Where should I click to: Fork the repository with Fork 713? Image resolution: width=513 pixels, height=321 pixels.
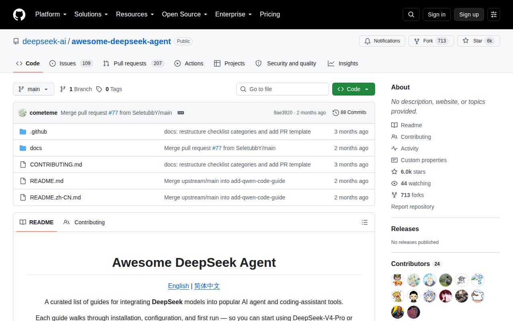pos(431,41)
